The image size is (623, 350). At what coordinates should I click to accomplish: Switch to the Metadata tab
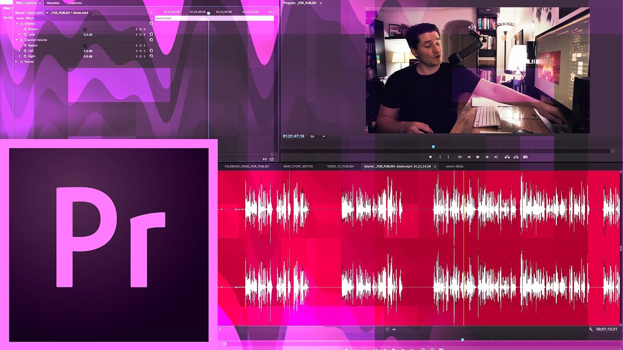coord(53,3)
